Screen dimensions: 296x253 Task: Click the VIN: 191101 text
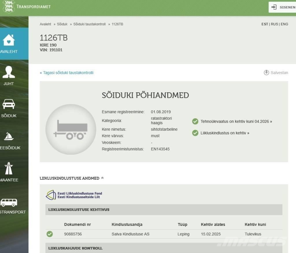(51, 50)
